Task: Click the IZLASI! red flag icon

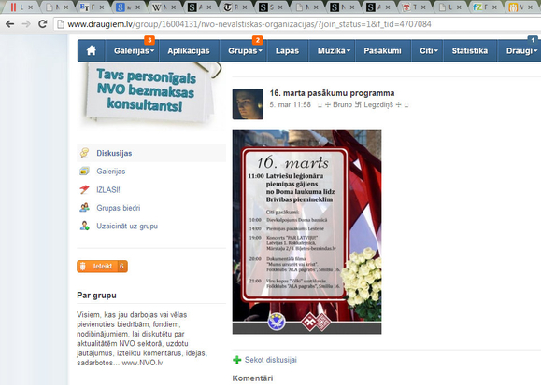Action: pos(84,189)
